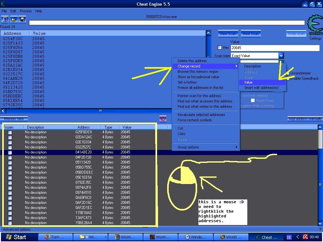Click the Frozen column header
This screenshot has height=242, width=323.
(9, 127)
